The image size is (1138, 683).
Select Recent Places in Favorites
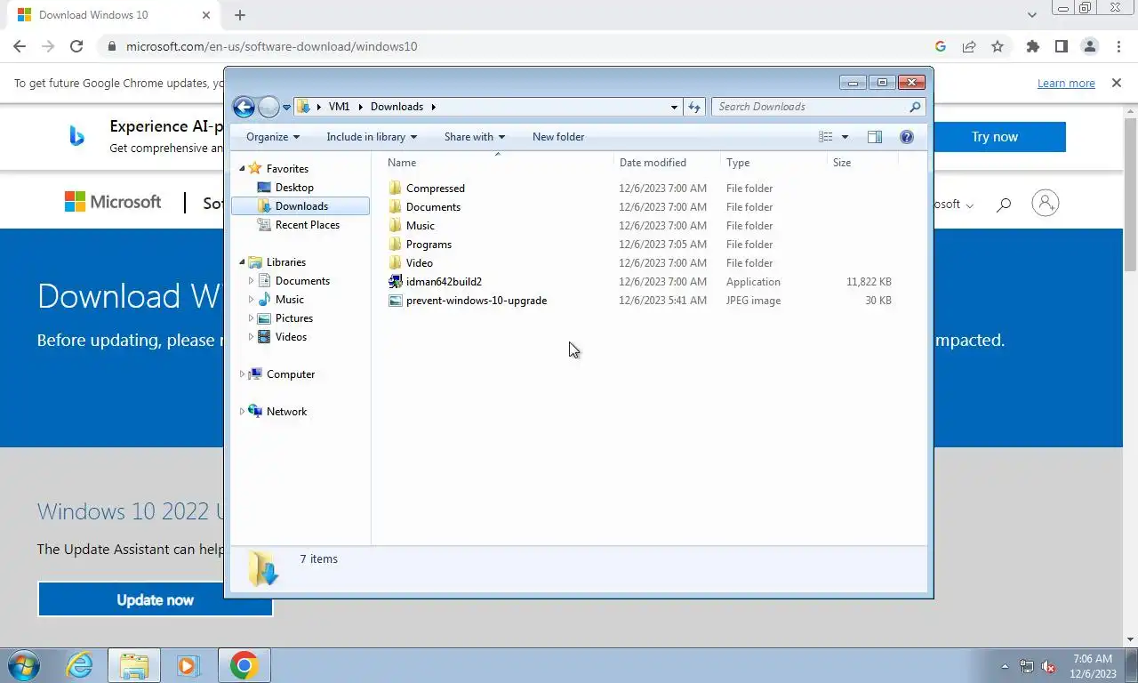click(307, 225)
